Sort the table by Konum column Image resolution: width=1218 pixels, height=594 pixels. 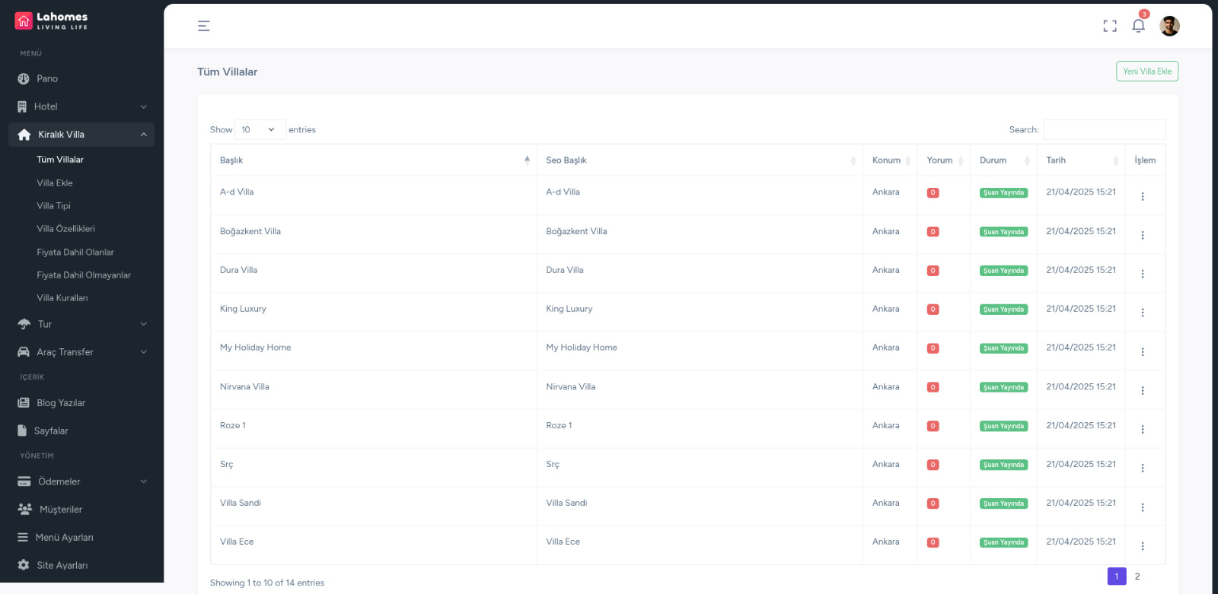click(x=890, y=160)
